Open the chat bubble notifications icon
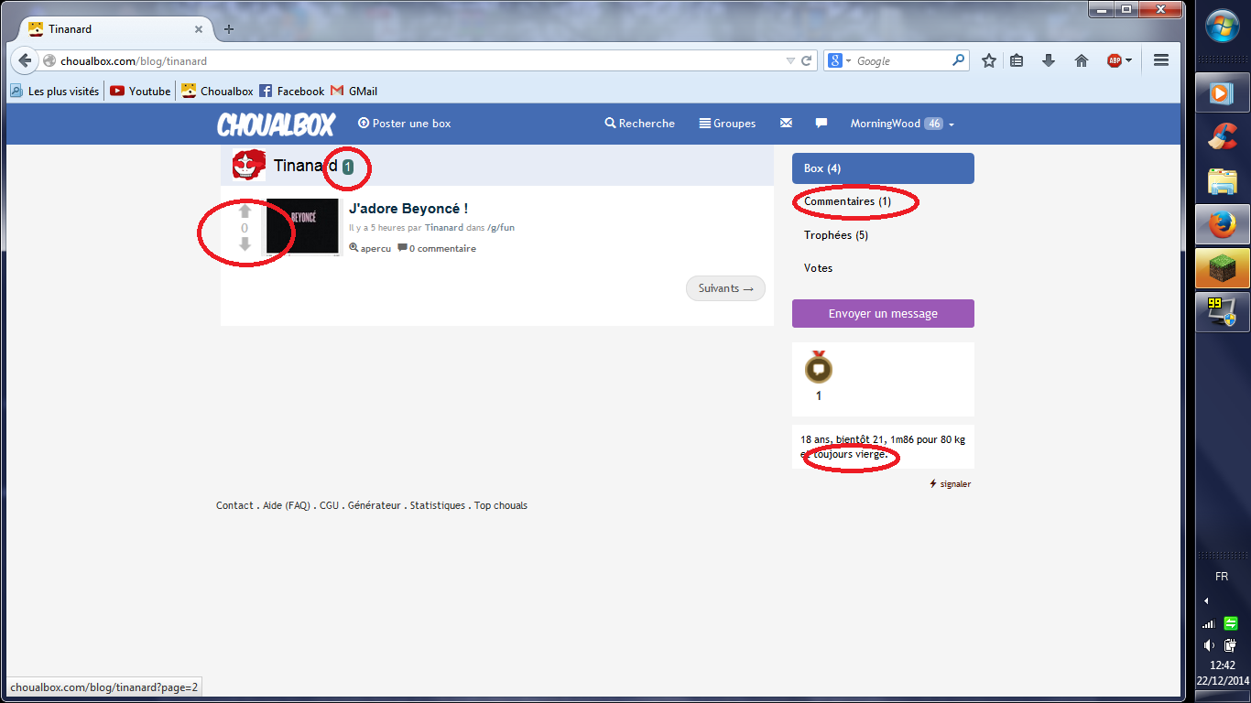The height and width of the screenshot is (703, 1251). tap(821, 124)
